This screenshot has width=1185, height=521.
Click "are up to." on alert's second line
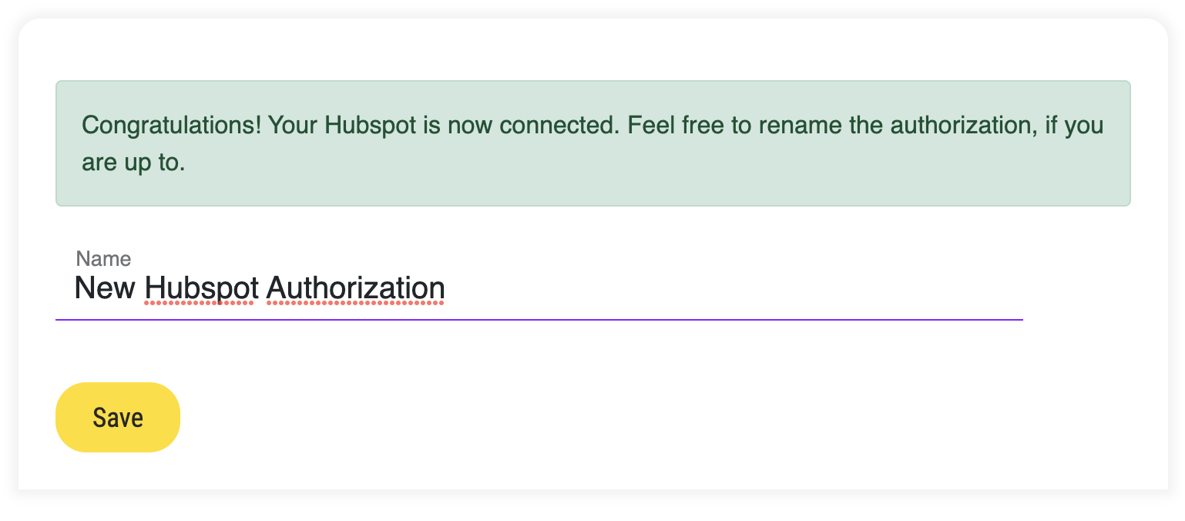coord(133,164)
